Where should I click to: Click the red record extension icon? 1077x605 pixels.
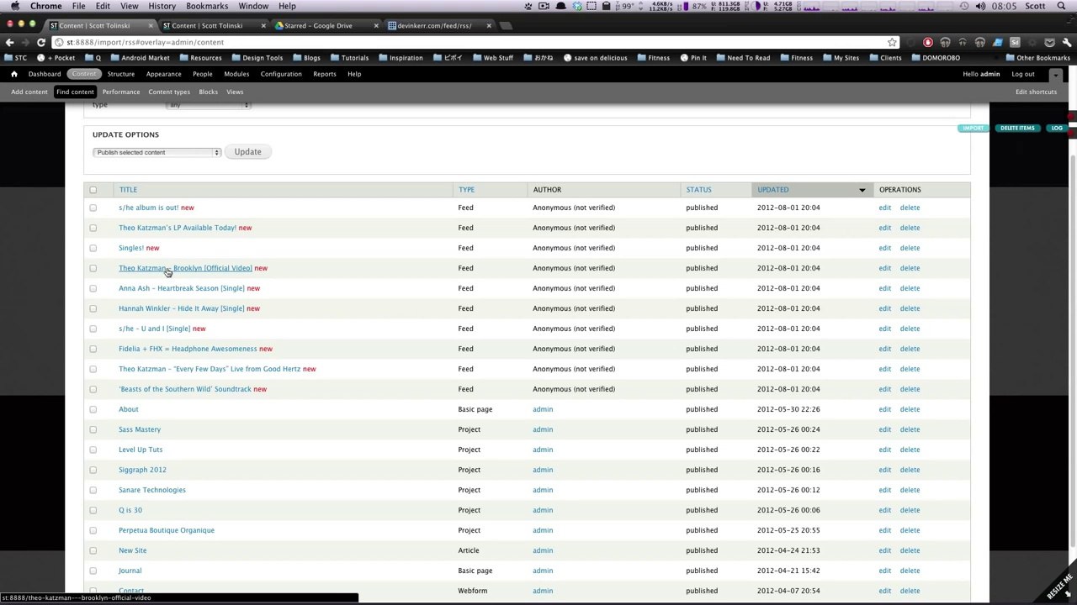click(928, 42)
